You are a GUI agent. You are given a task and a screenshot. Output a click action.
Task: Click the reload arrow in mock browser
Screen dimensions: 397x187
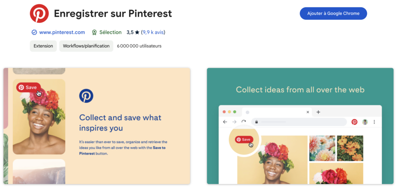point(243,122)
